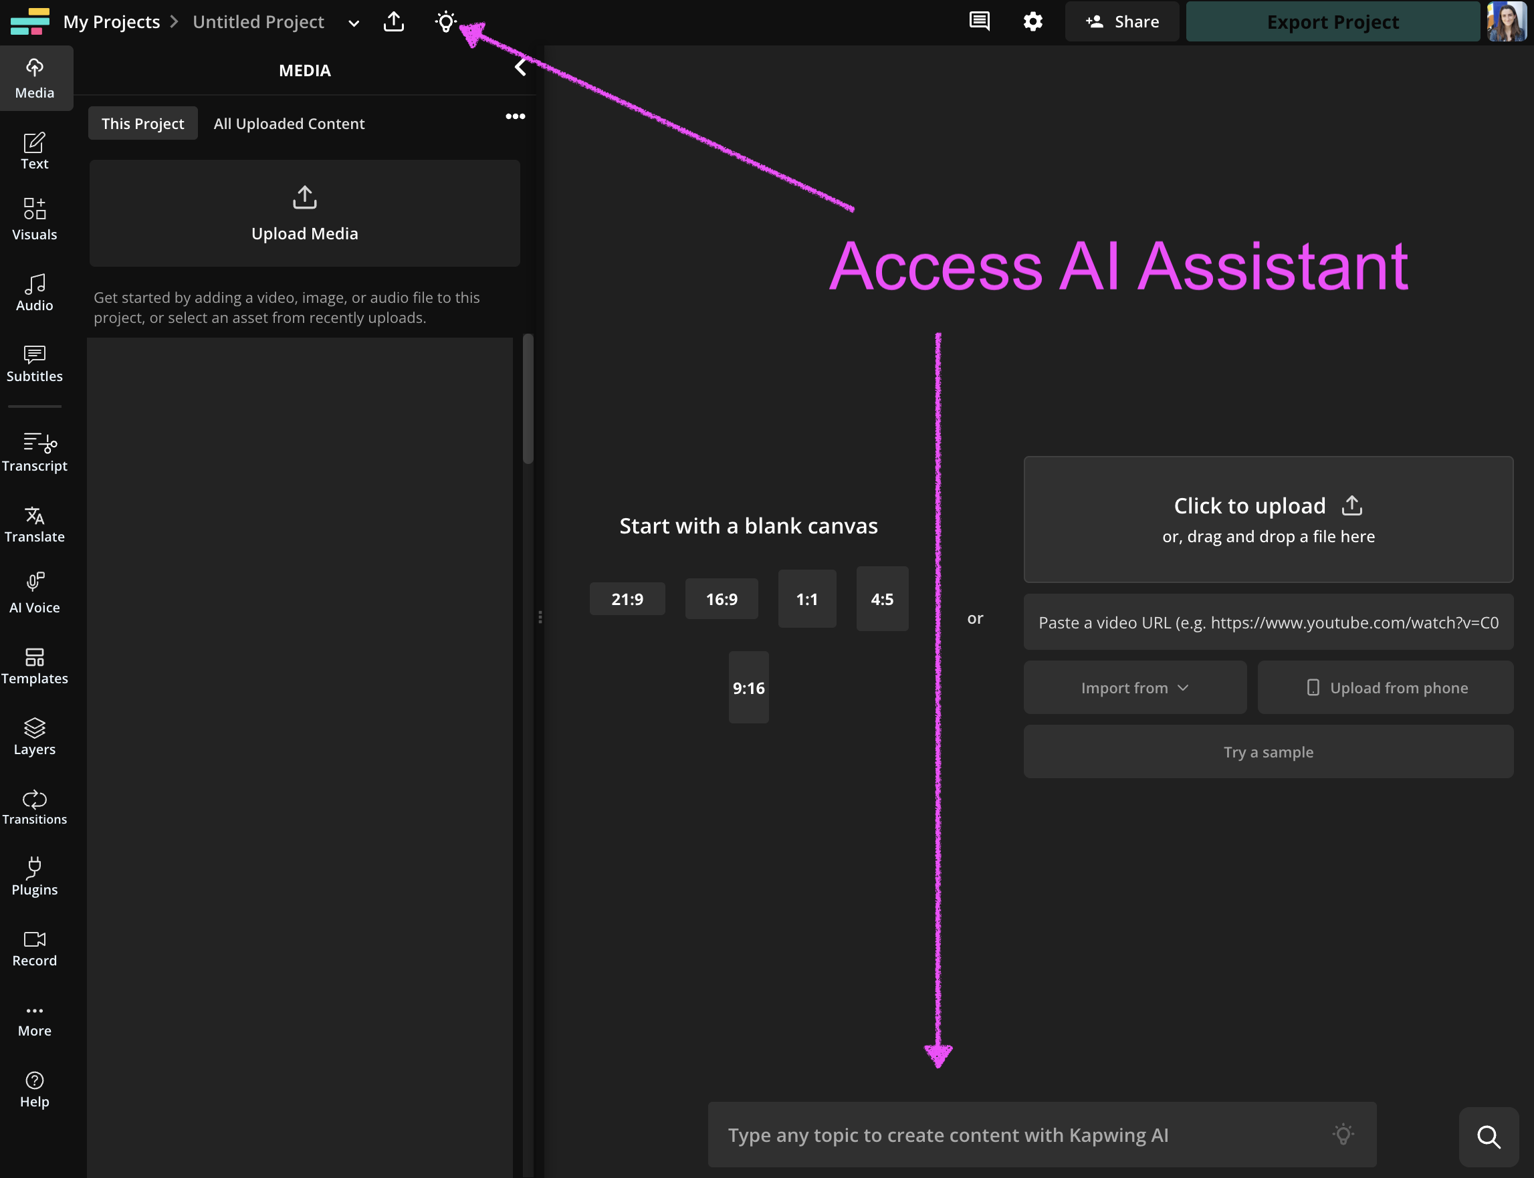Select the 9:16 canvas ratio
The width and height of the screenshot is (1534, 1178).
point(748,688)
